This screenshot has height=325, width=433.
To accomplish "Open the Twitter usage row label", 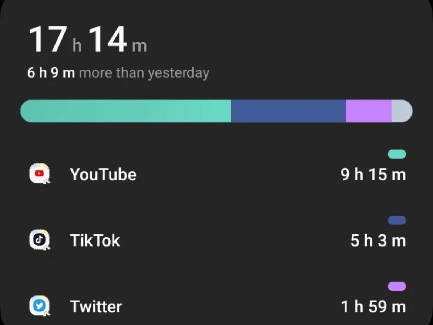I will [x=96, y=307].
